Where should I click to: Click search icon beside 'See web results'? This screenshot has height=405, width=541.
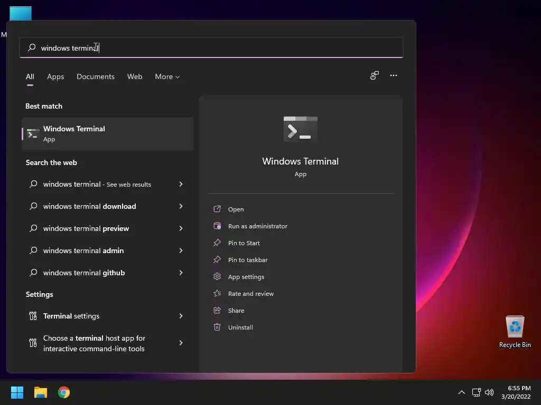pos(33,184)
